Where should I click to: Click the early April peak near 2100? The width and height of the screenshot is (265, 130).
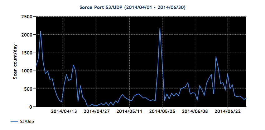click(41, 31)
